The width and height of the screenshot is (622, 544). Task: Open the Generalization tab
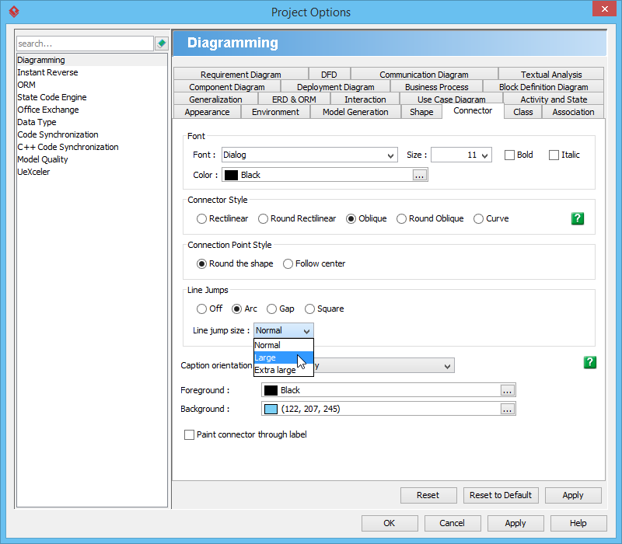click(x=215, y=99)
